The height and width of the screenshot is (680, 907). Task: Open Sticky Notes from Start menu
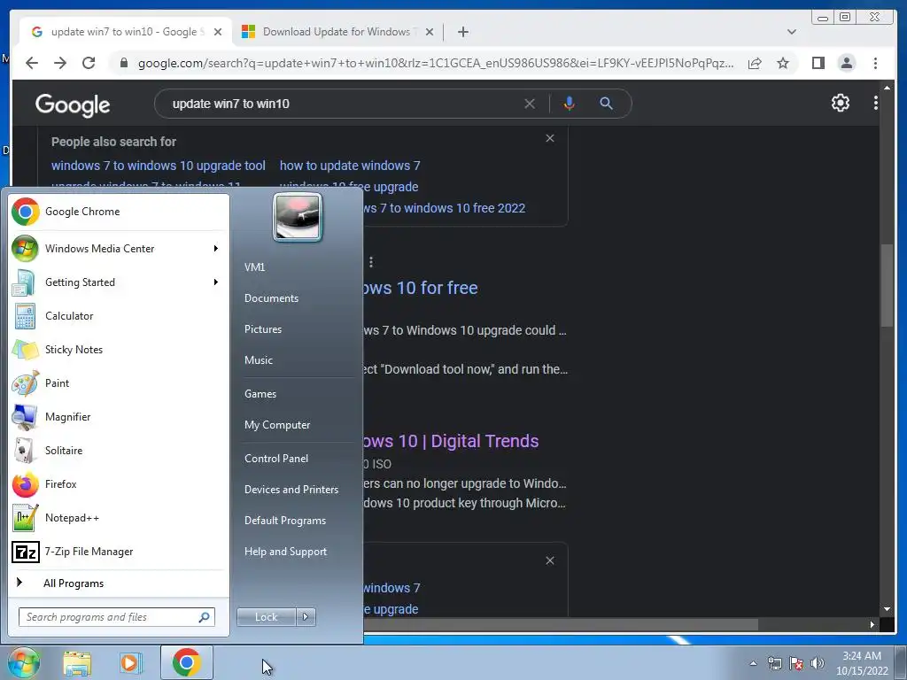tap(119, 349)
